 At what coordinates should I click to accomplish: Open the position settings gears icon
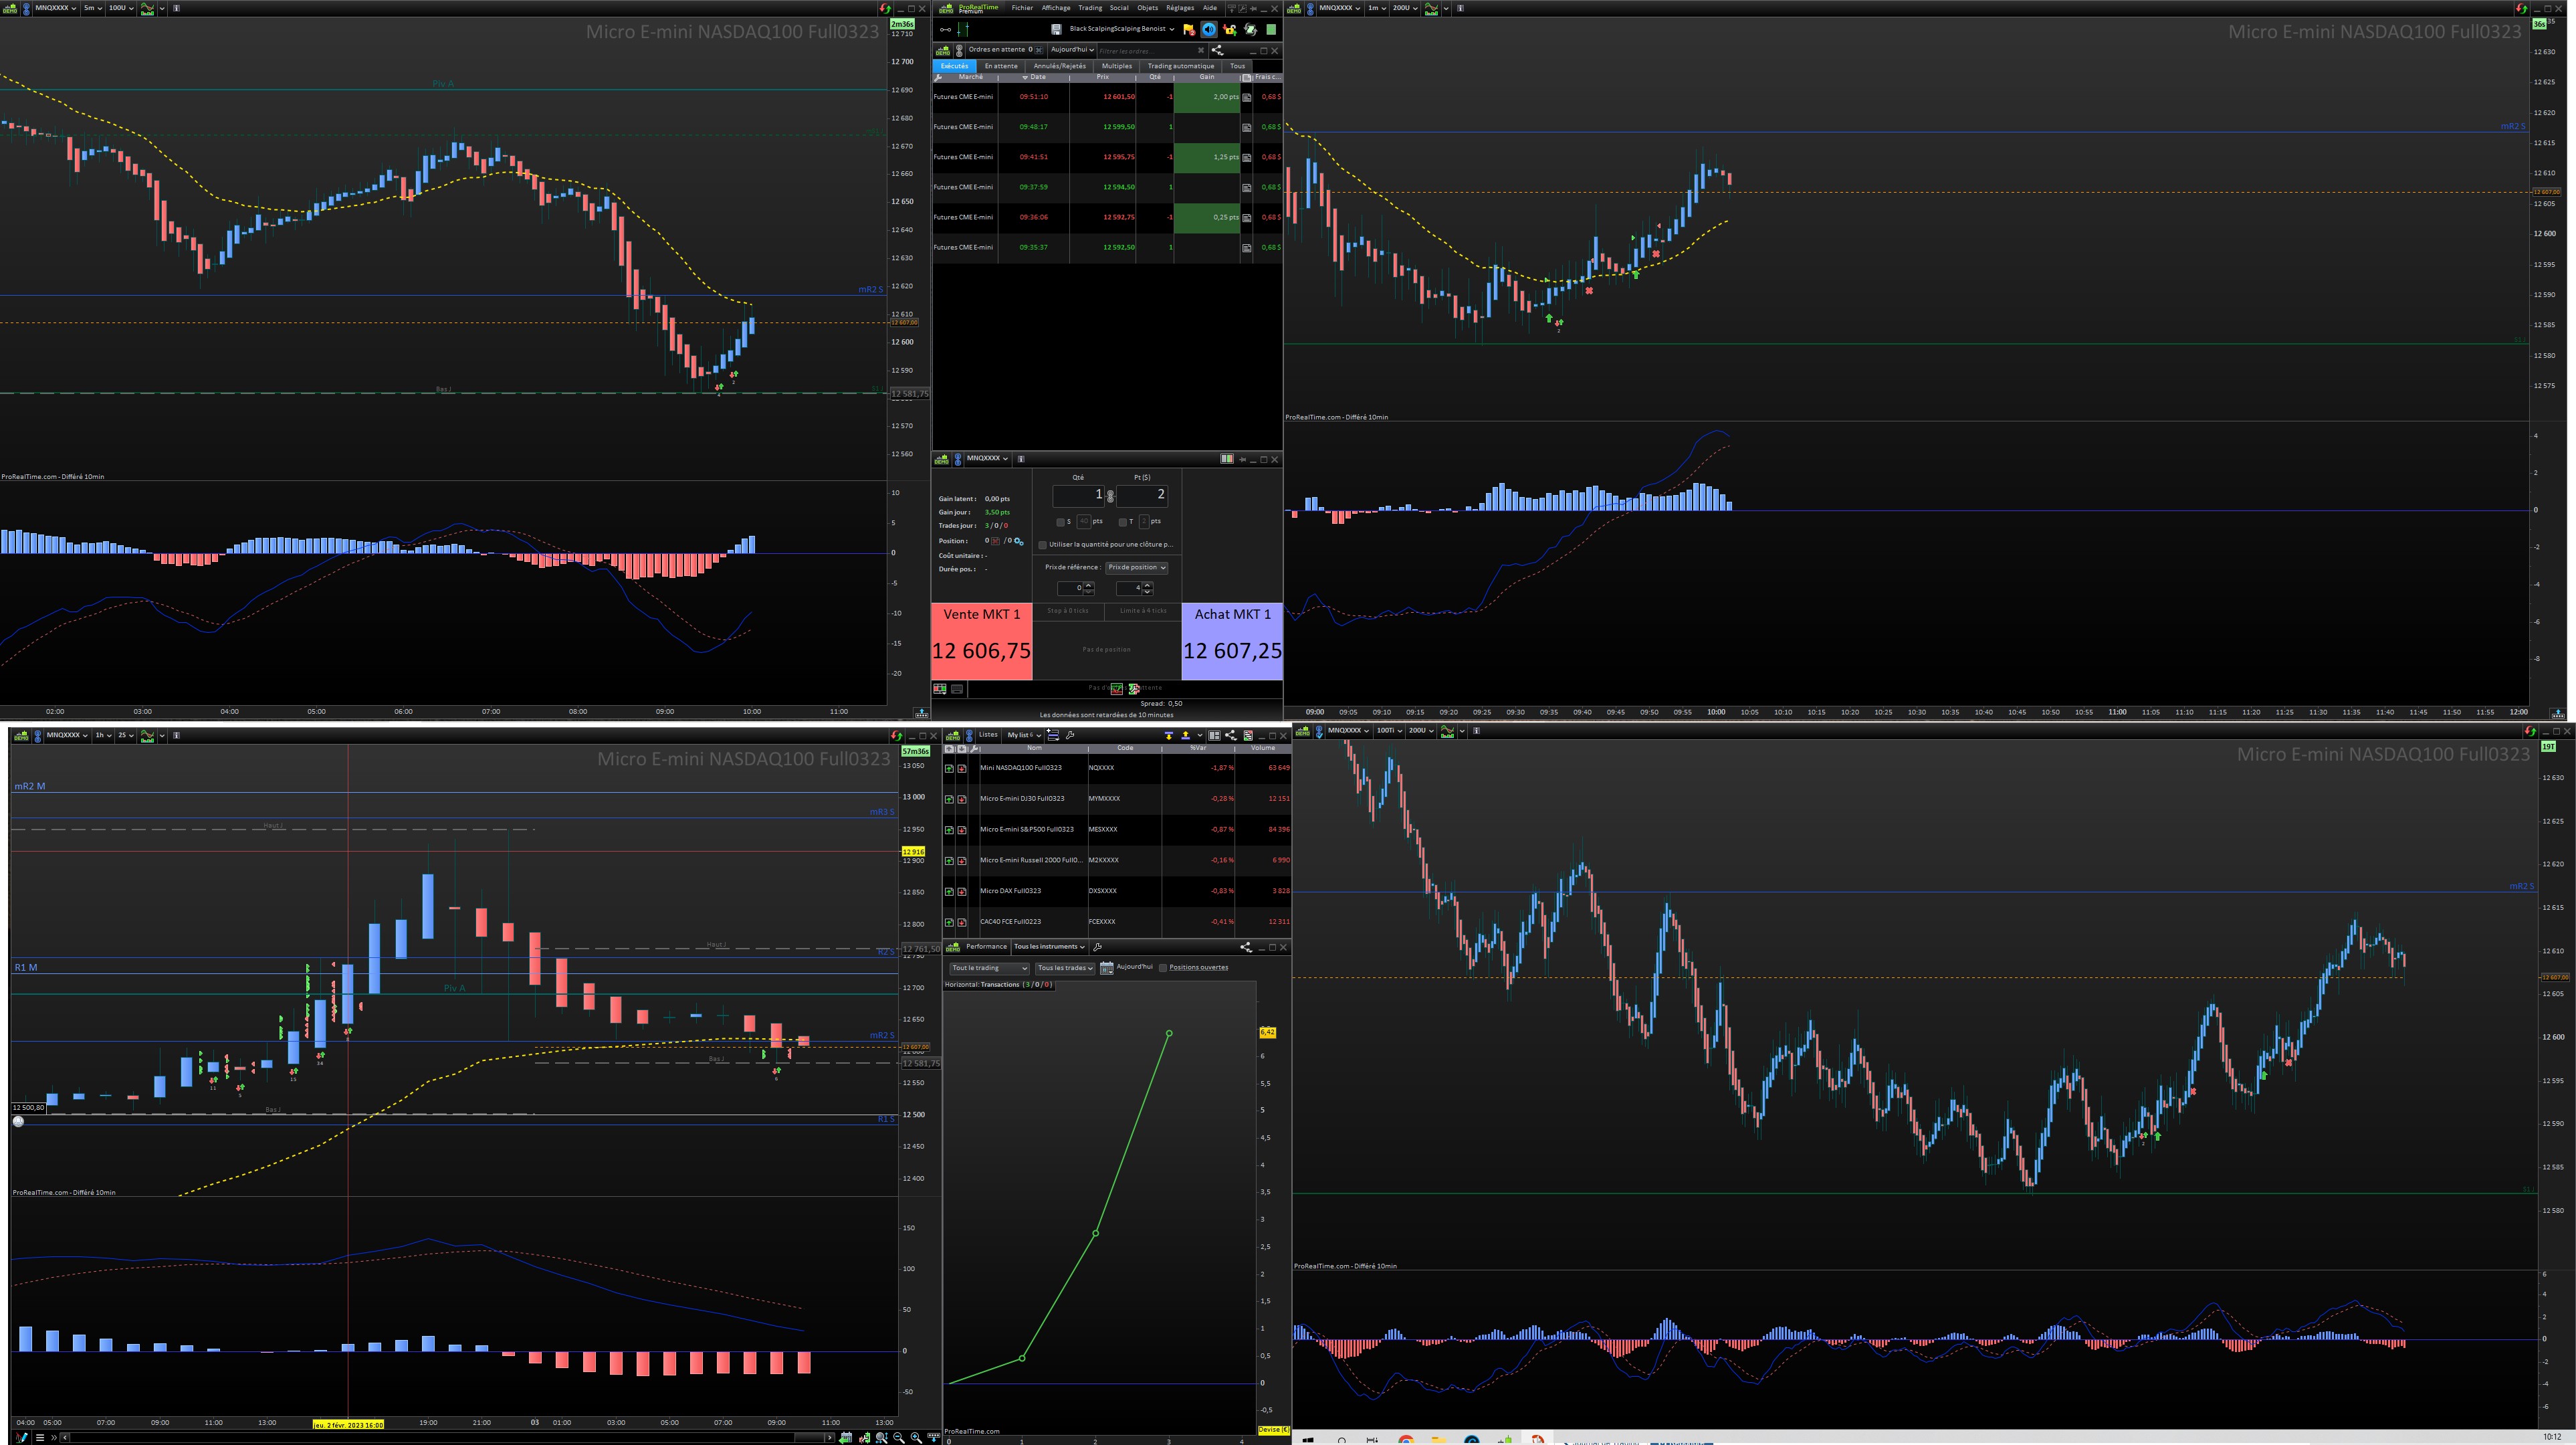pyautogui.click(x=1019, y=541)
